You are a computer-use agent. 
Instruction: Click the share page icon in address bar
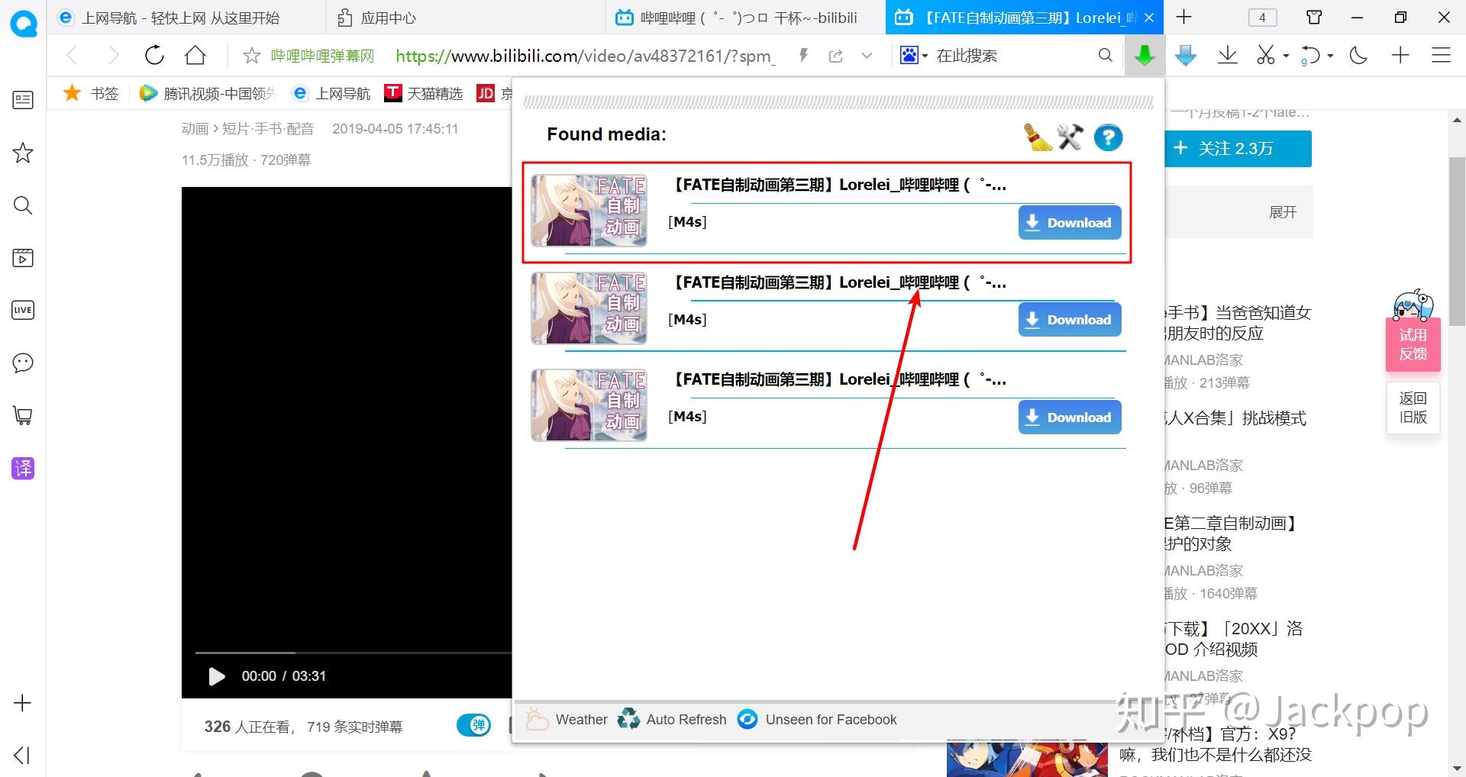[x=836, y=56]
